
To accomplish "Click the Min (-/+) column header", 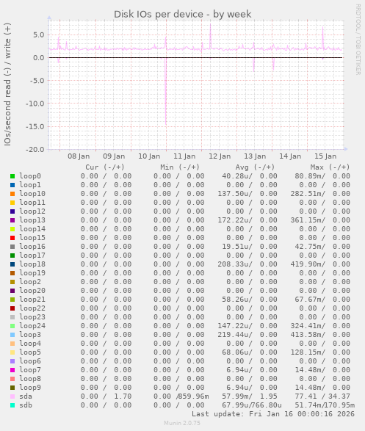I will [x=180, y=167].
